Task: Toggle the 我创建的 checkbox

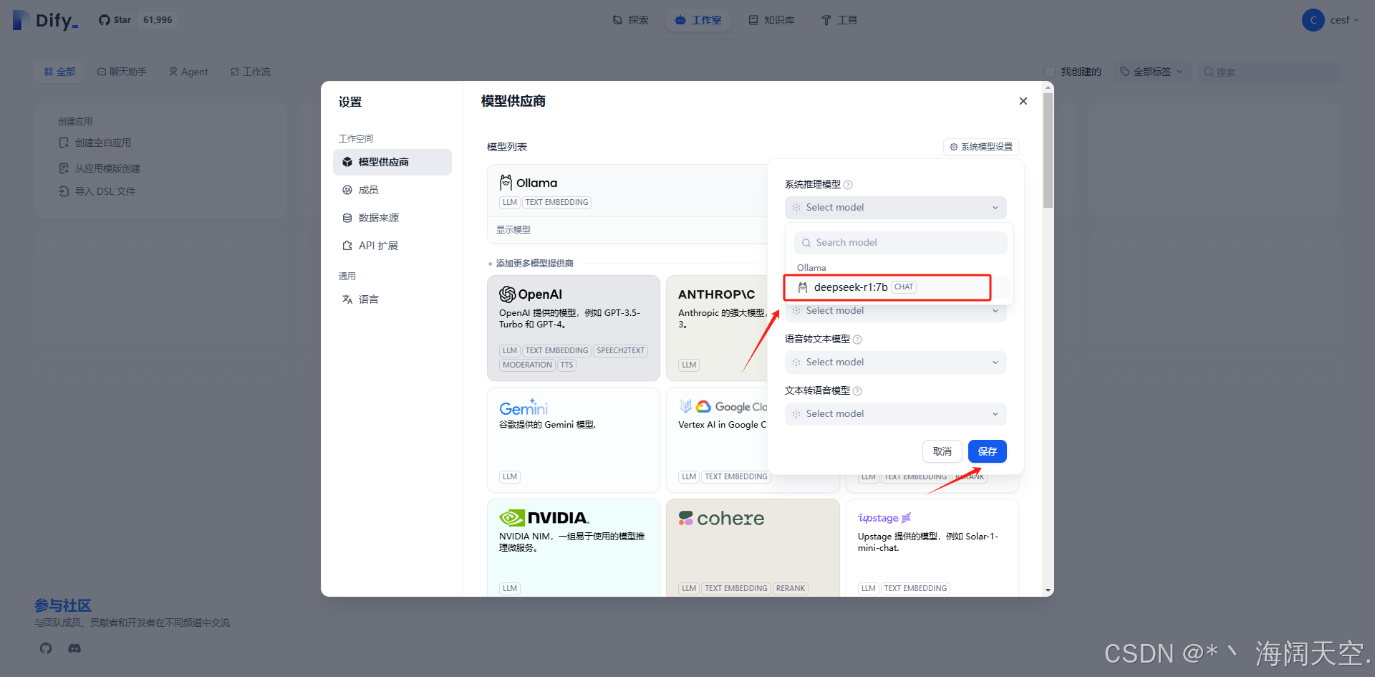Action: click(1050, 72)
